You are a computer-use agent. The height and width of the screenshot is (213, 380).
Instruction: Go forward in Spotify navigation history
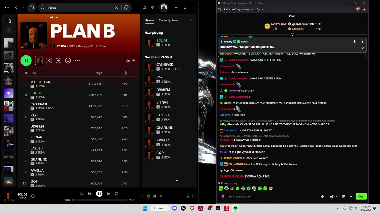click(x=23, y=7)
